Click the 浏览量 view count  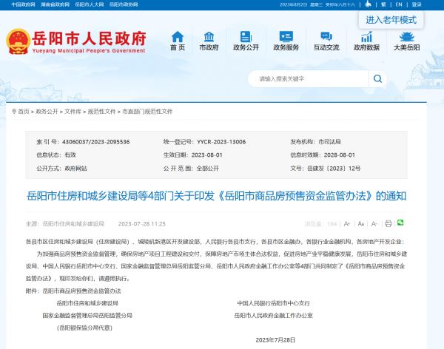321,224
